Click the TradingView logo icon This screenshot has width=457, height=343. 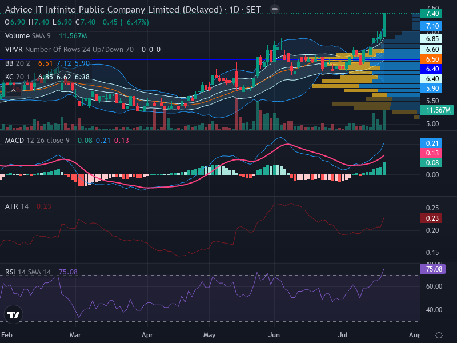tap(13, 314)
